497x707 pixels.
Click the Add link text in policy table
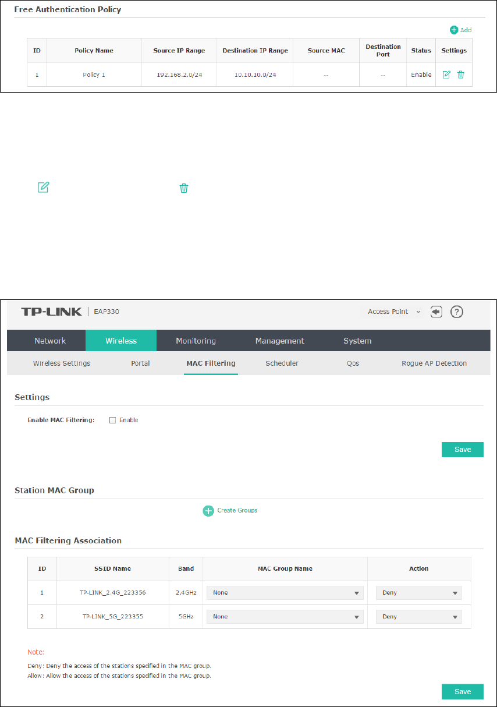pyautogui.click(x=466, y=30)
